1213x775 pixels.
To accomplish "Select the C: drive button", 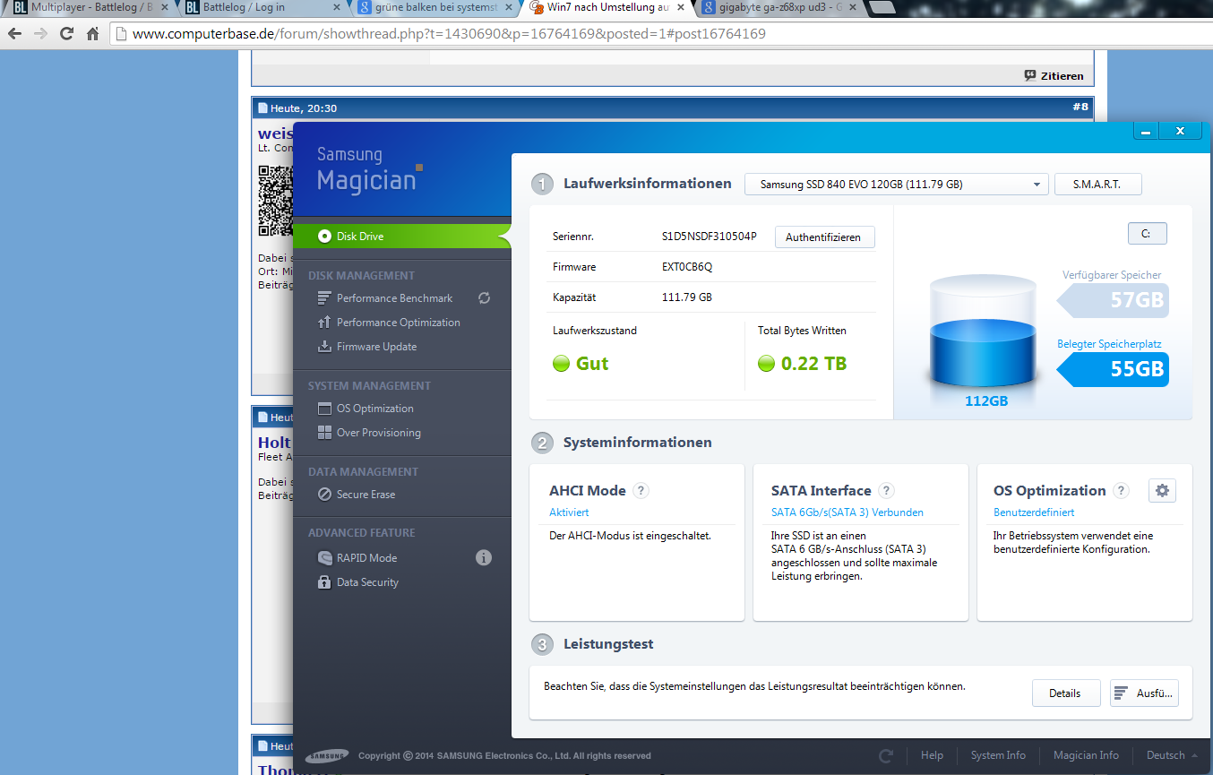I will pos(1147,234).
